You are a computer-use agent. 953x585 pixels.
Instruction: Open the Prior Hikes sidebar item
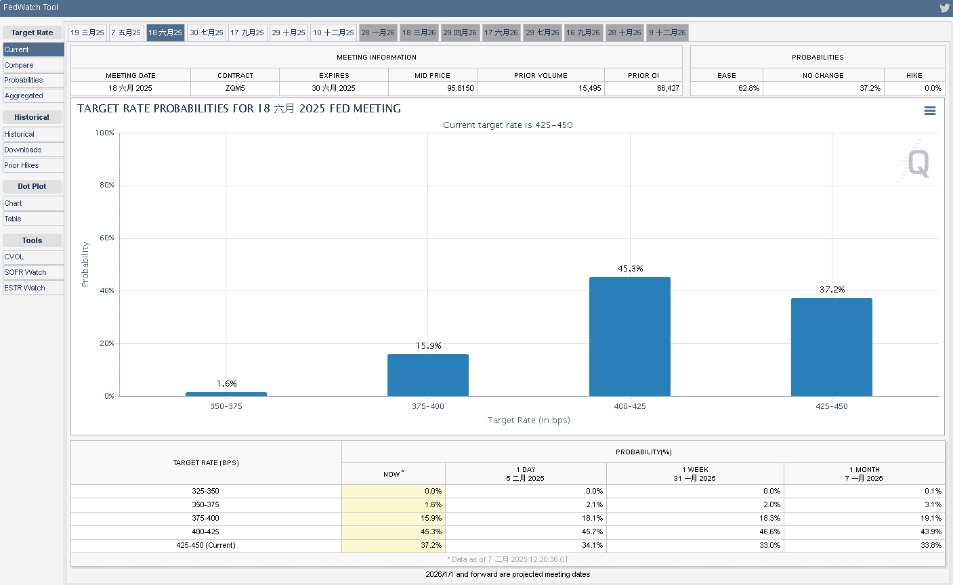[33, 165]
